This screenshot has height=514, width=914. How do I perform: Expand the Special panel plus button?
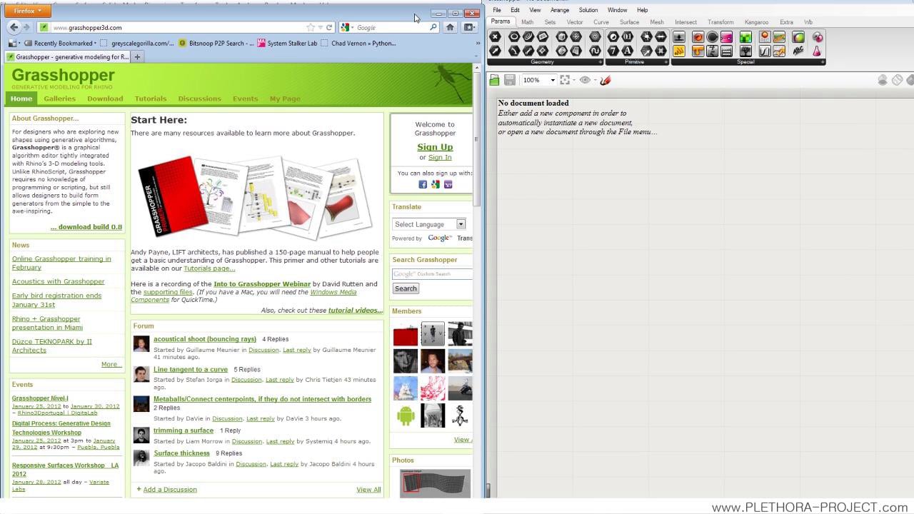(823, 62)
